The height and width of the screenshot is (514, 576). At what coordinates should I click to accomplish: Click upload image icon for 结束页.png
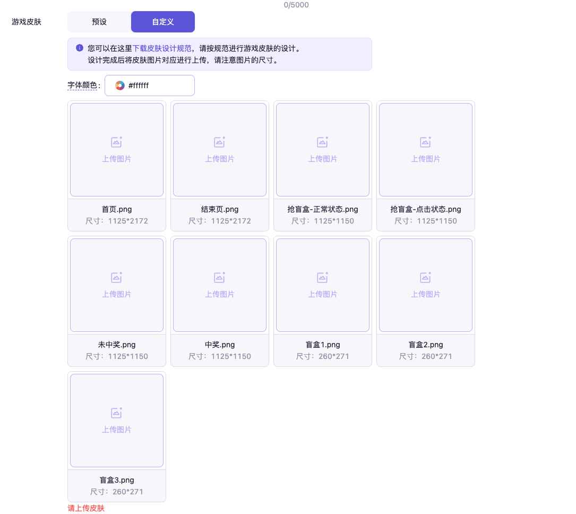[x=219, y=142]
